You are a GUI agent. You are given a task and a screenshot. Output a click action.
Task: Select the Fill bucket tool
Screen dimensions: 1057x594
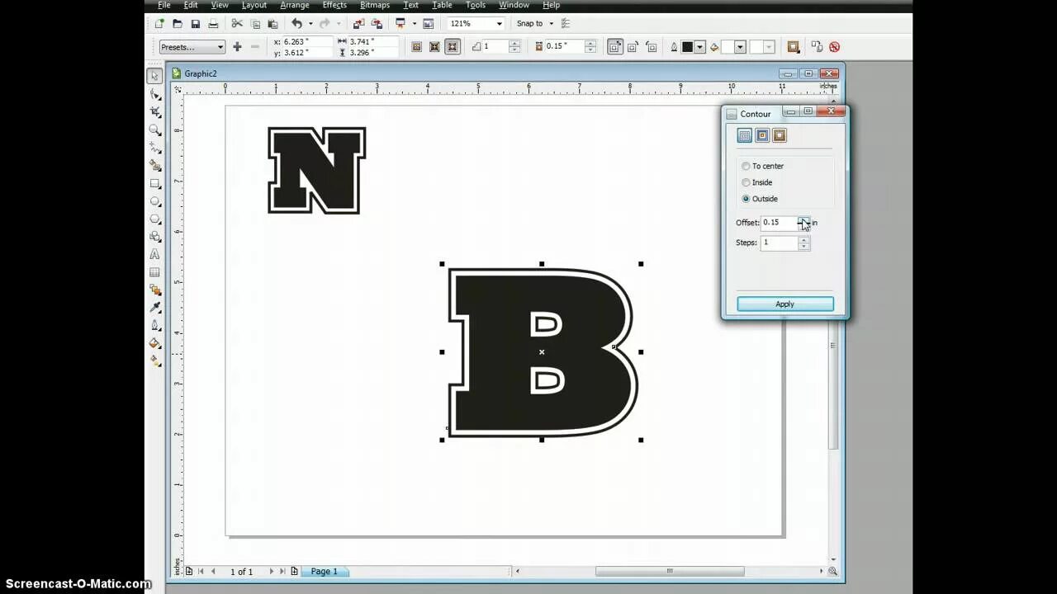click(154, 343)
